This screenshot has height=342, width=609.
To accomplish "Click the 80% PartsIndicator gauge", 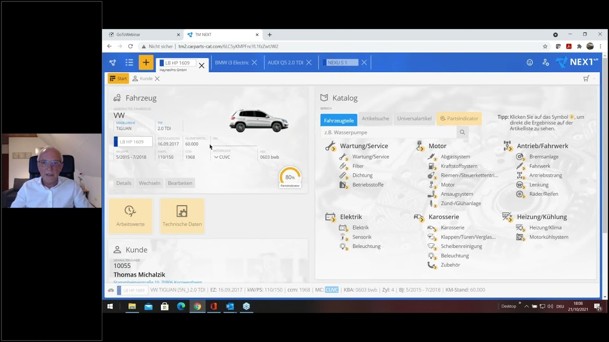I will (x=290, y=178).
